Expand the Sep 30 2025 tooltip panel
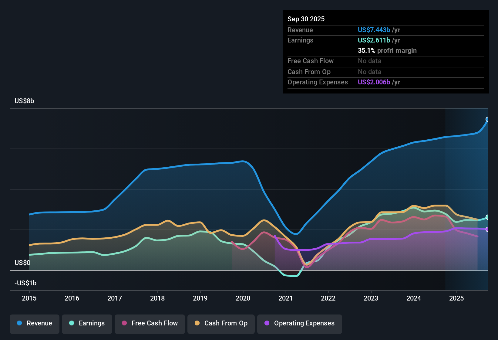The image size is (498, 340). [x=385, y=52]
